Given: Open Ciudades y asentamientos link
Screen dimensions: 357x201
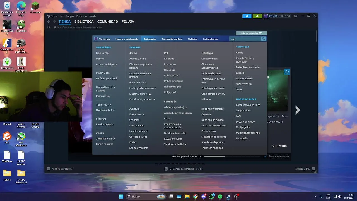Looking at the screenshot, I should 210,66.
